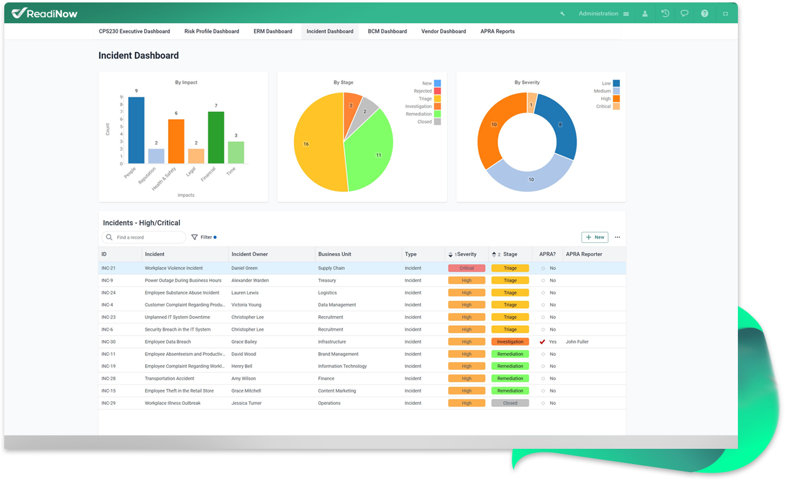Click the ReadiNow logo
785x480 pixels.
[44, 13]
